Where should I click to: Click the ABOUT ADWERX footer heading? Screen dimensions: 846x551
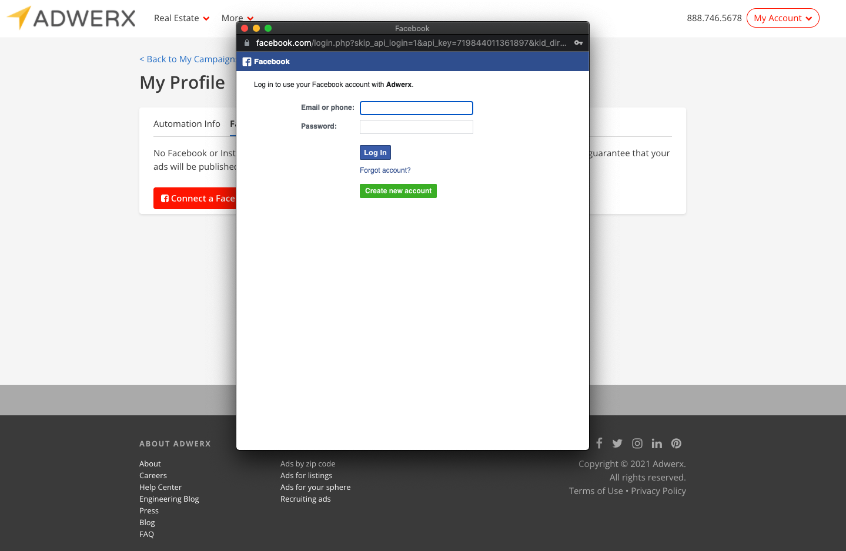point(175,444)
